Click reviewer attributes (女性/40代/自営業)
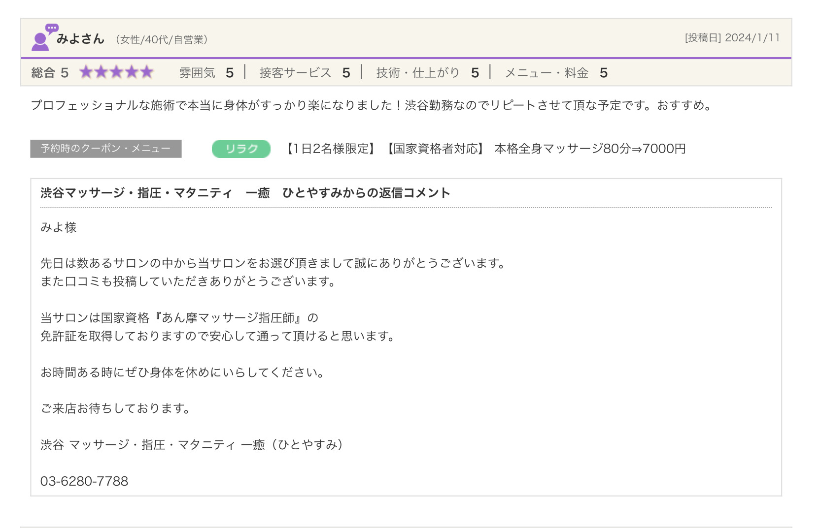Image resolution: width=821 pixels, height=528 pixels. 162,39
